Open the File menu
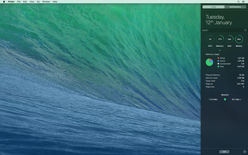 tap(19, 2)
